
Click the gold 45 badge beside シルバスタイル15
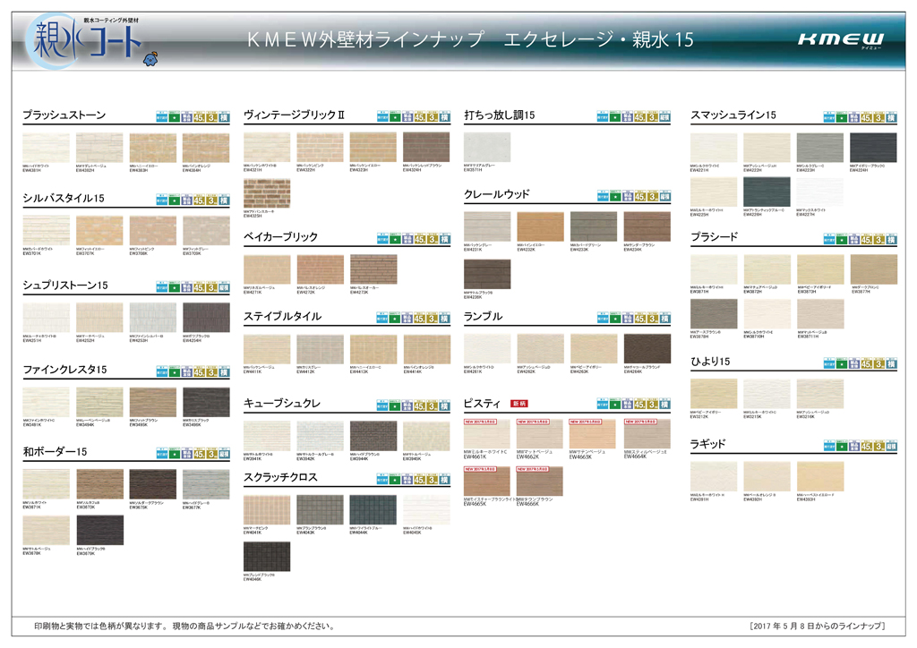(x=199, y=200)
